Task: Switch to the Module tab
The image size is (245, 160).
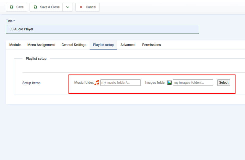Action: tap(15, 45)
